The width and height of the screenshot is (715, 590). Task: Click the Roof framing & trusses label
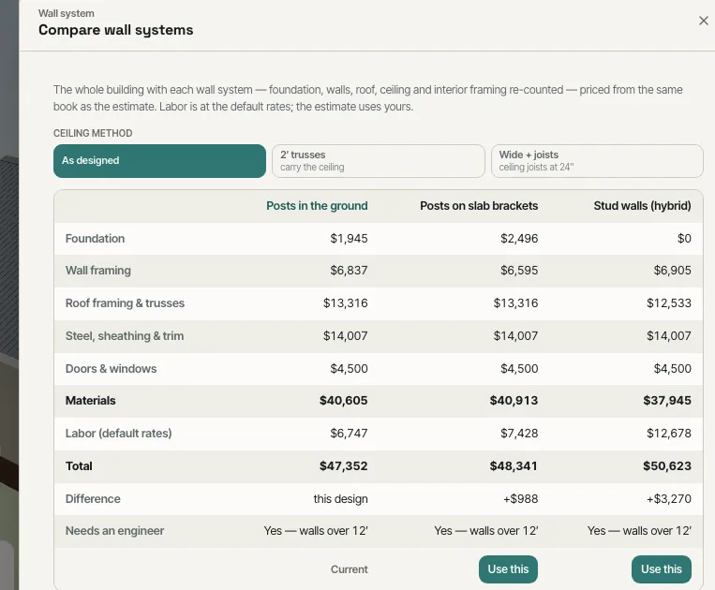coord(125,303)
